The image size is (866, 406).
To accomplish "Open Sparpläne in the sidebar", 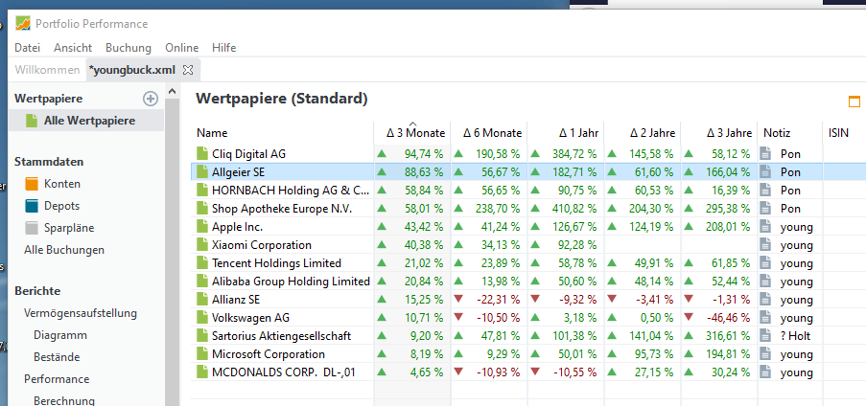I will (x=69, y=228).
